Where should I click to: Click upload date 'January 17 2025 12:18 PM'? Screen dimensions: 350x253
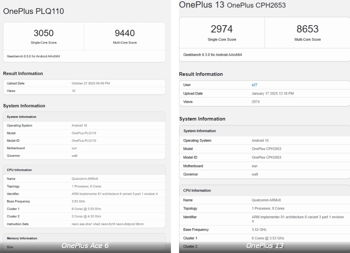273,93
